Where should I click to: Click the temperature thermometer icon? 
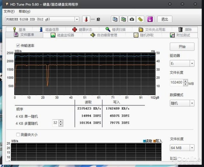click(86, 19)
